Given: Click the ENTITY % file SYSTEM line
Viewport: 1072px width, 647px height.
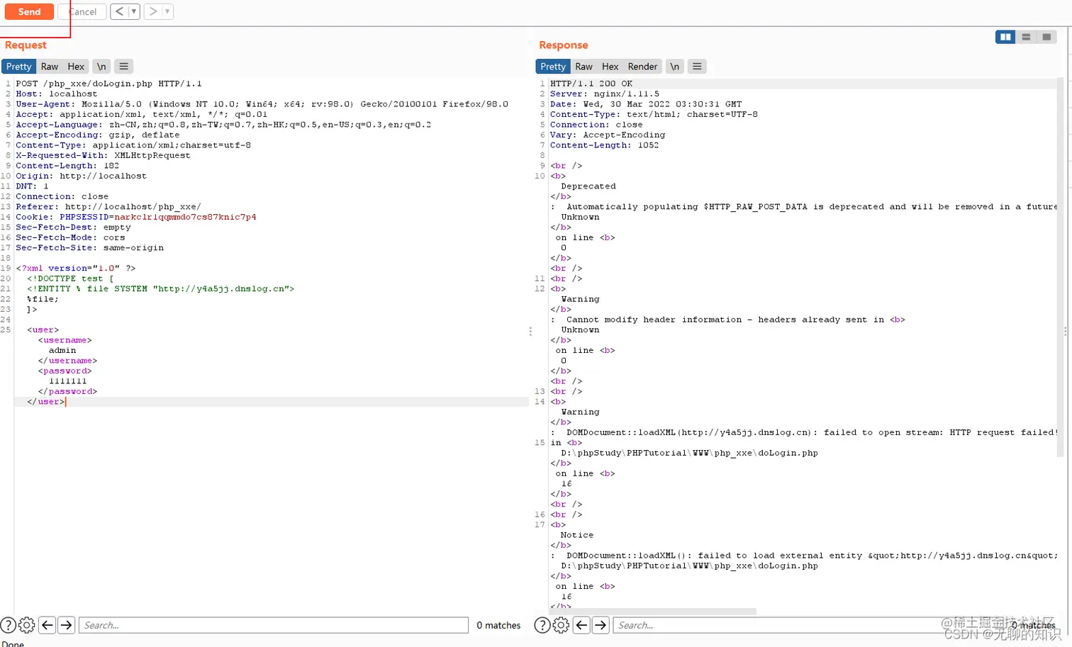Looking at the screenshot, I should pyautogui.click(x=160, y=289).
